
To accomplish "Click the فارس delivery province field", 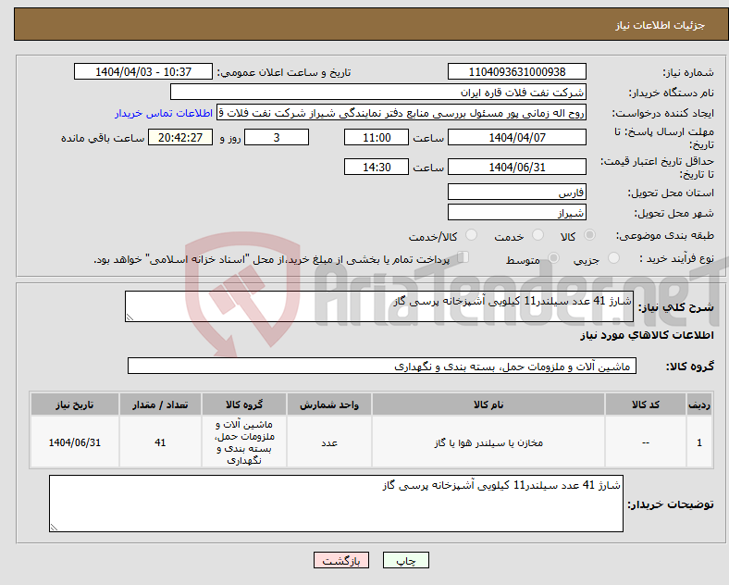I will (516, 192).
